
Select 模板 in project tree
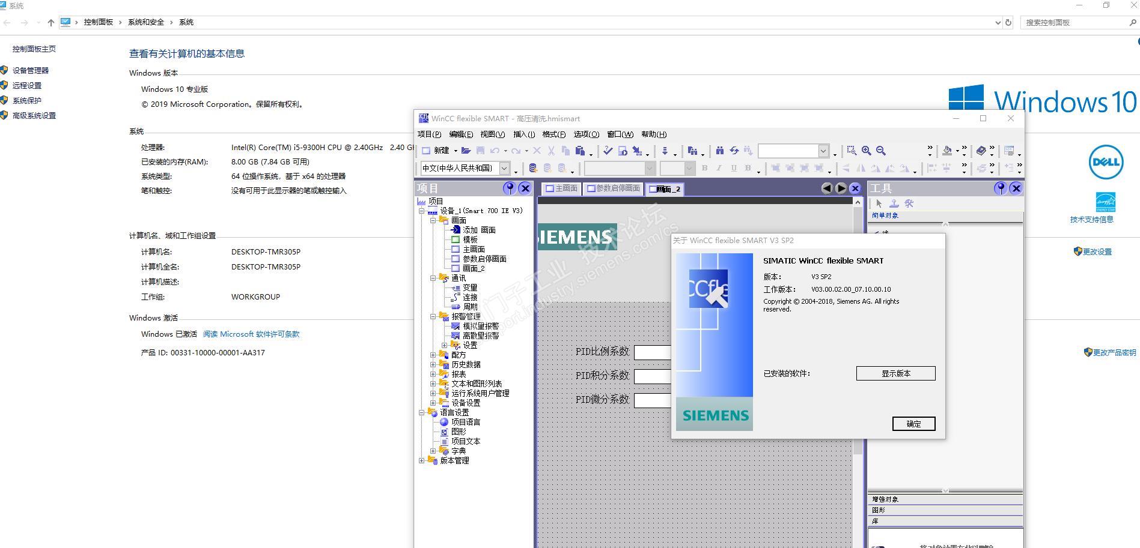470,240
